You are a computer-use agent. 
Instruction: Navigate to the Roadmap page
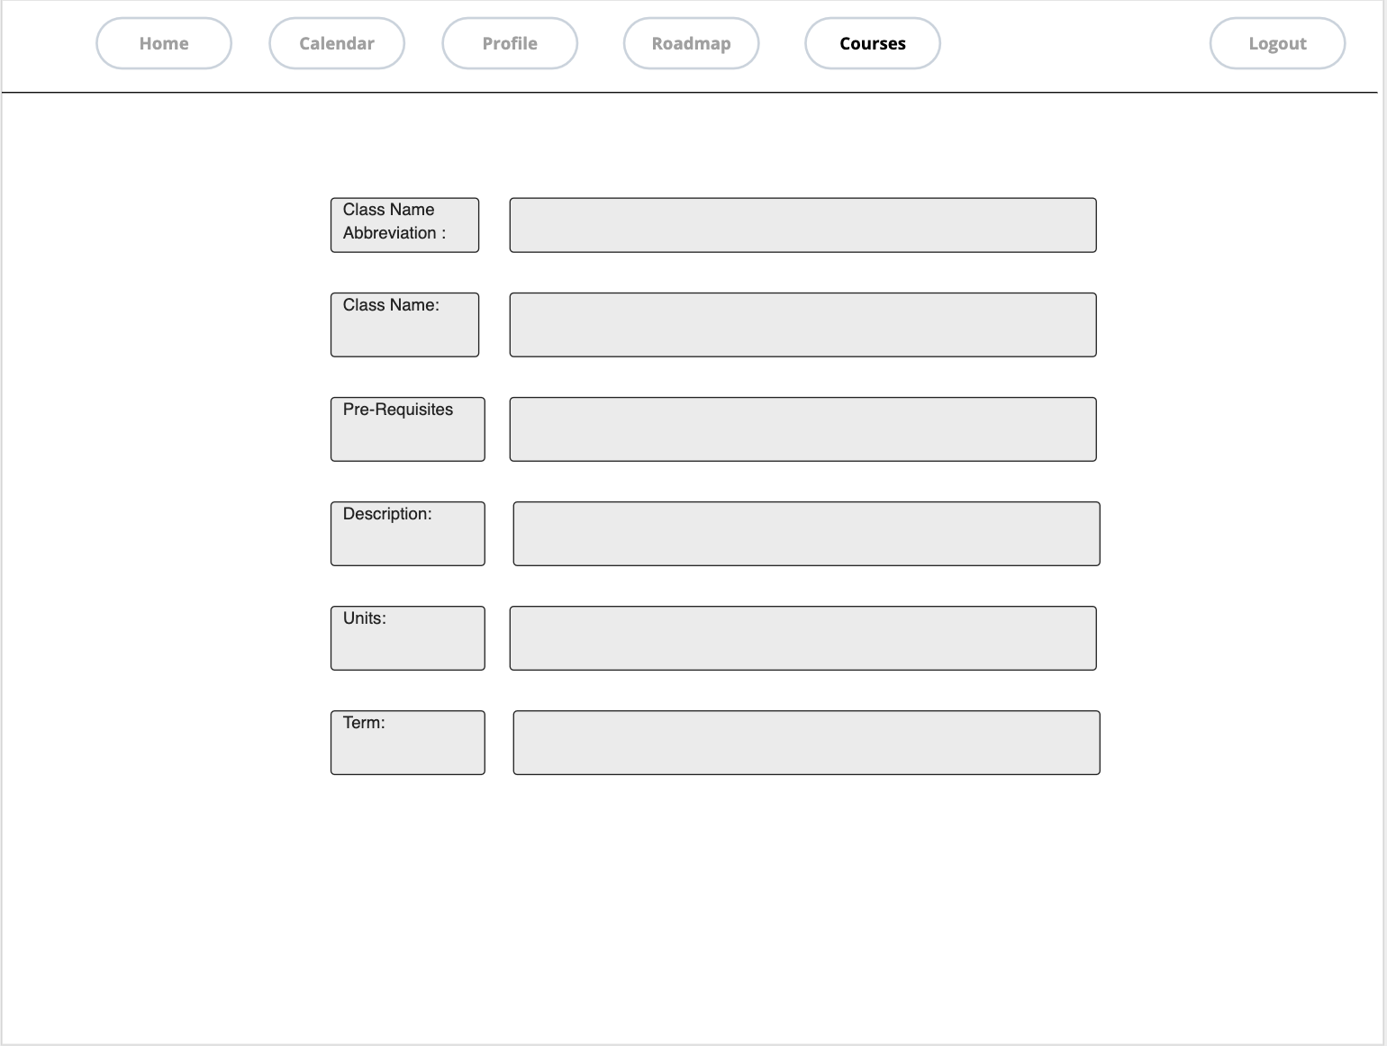[692, 43]
